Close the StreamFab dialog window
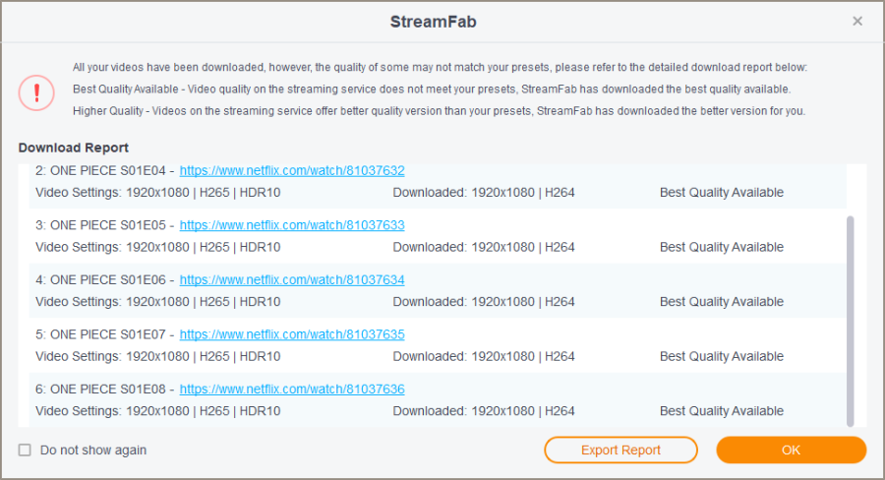The height and width of the screenshot is (480, 885). coord(857,21)
